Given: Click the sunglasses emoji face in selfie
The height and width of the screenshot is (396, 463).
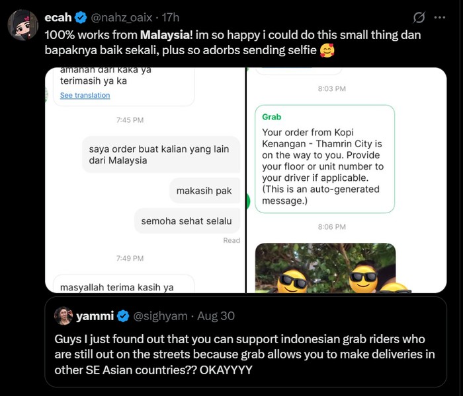Looking at the screenshot, I should (x=292, y=281).
